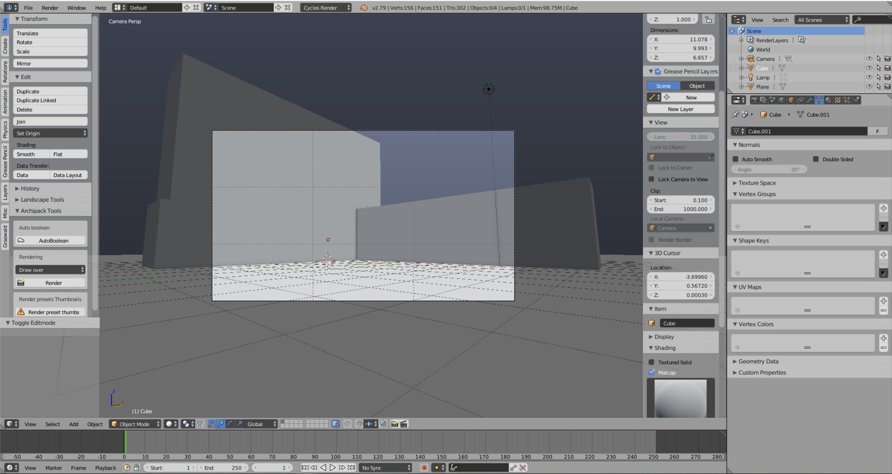
Task: Open the Texture properties tab
Action: coord(837,100)
